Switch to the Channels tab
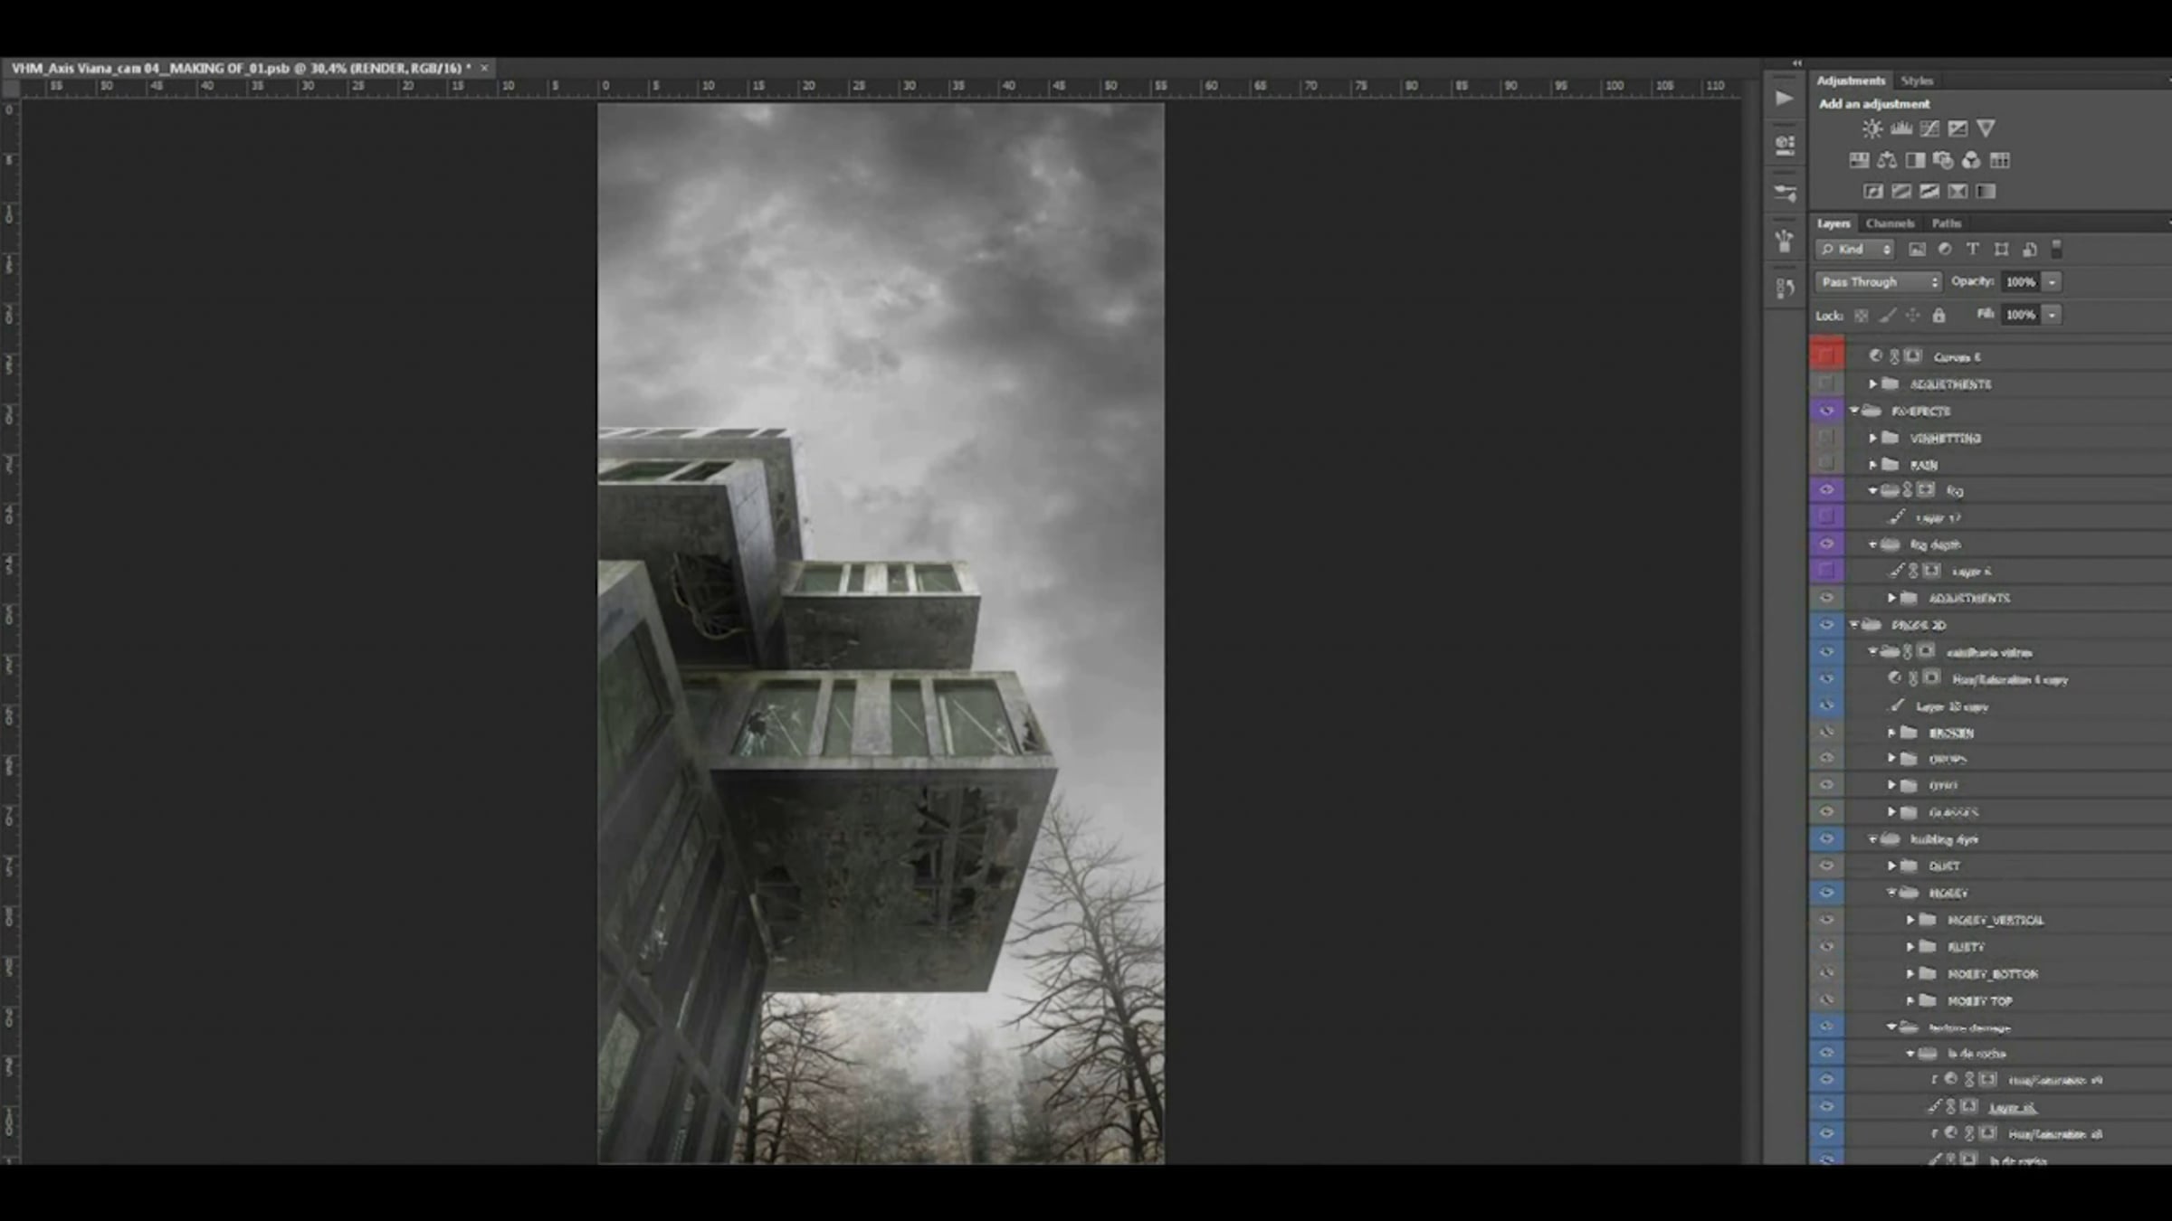2172x1221 pixels. 1890,223
